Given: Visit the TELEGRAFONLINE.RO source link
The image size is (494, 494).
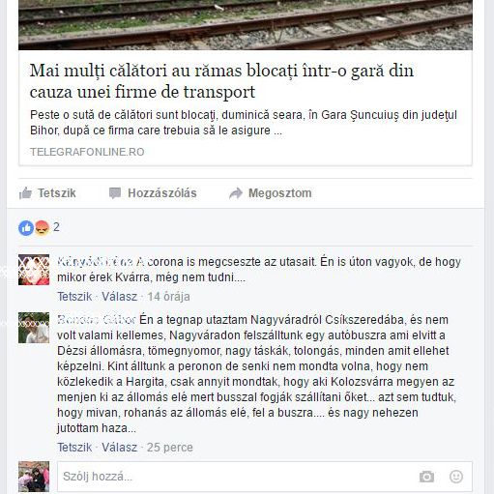Looking at the screenshot, I should tap(87, 152).
